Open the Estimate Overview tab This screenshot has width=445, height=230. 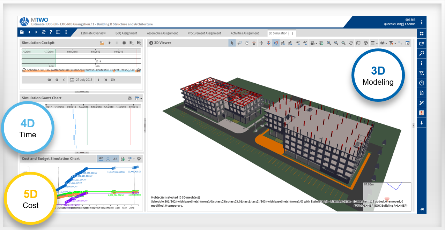tap(93, 33)
